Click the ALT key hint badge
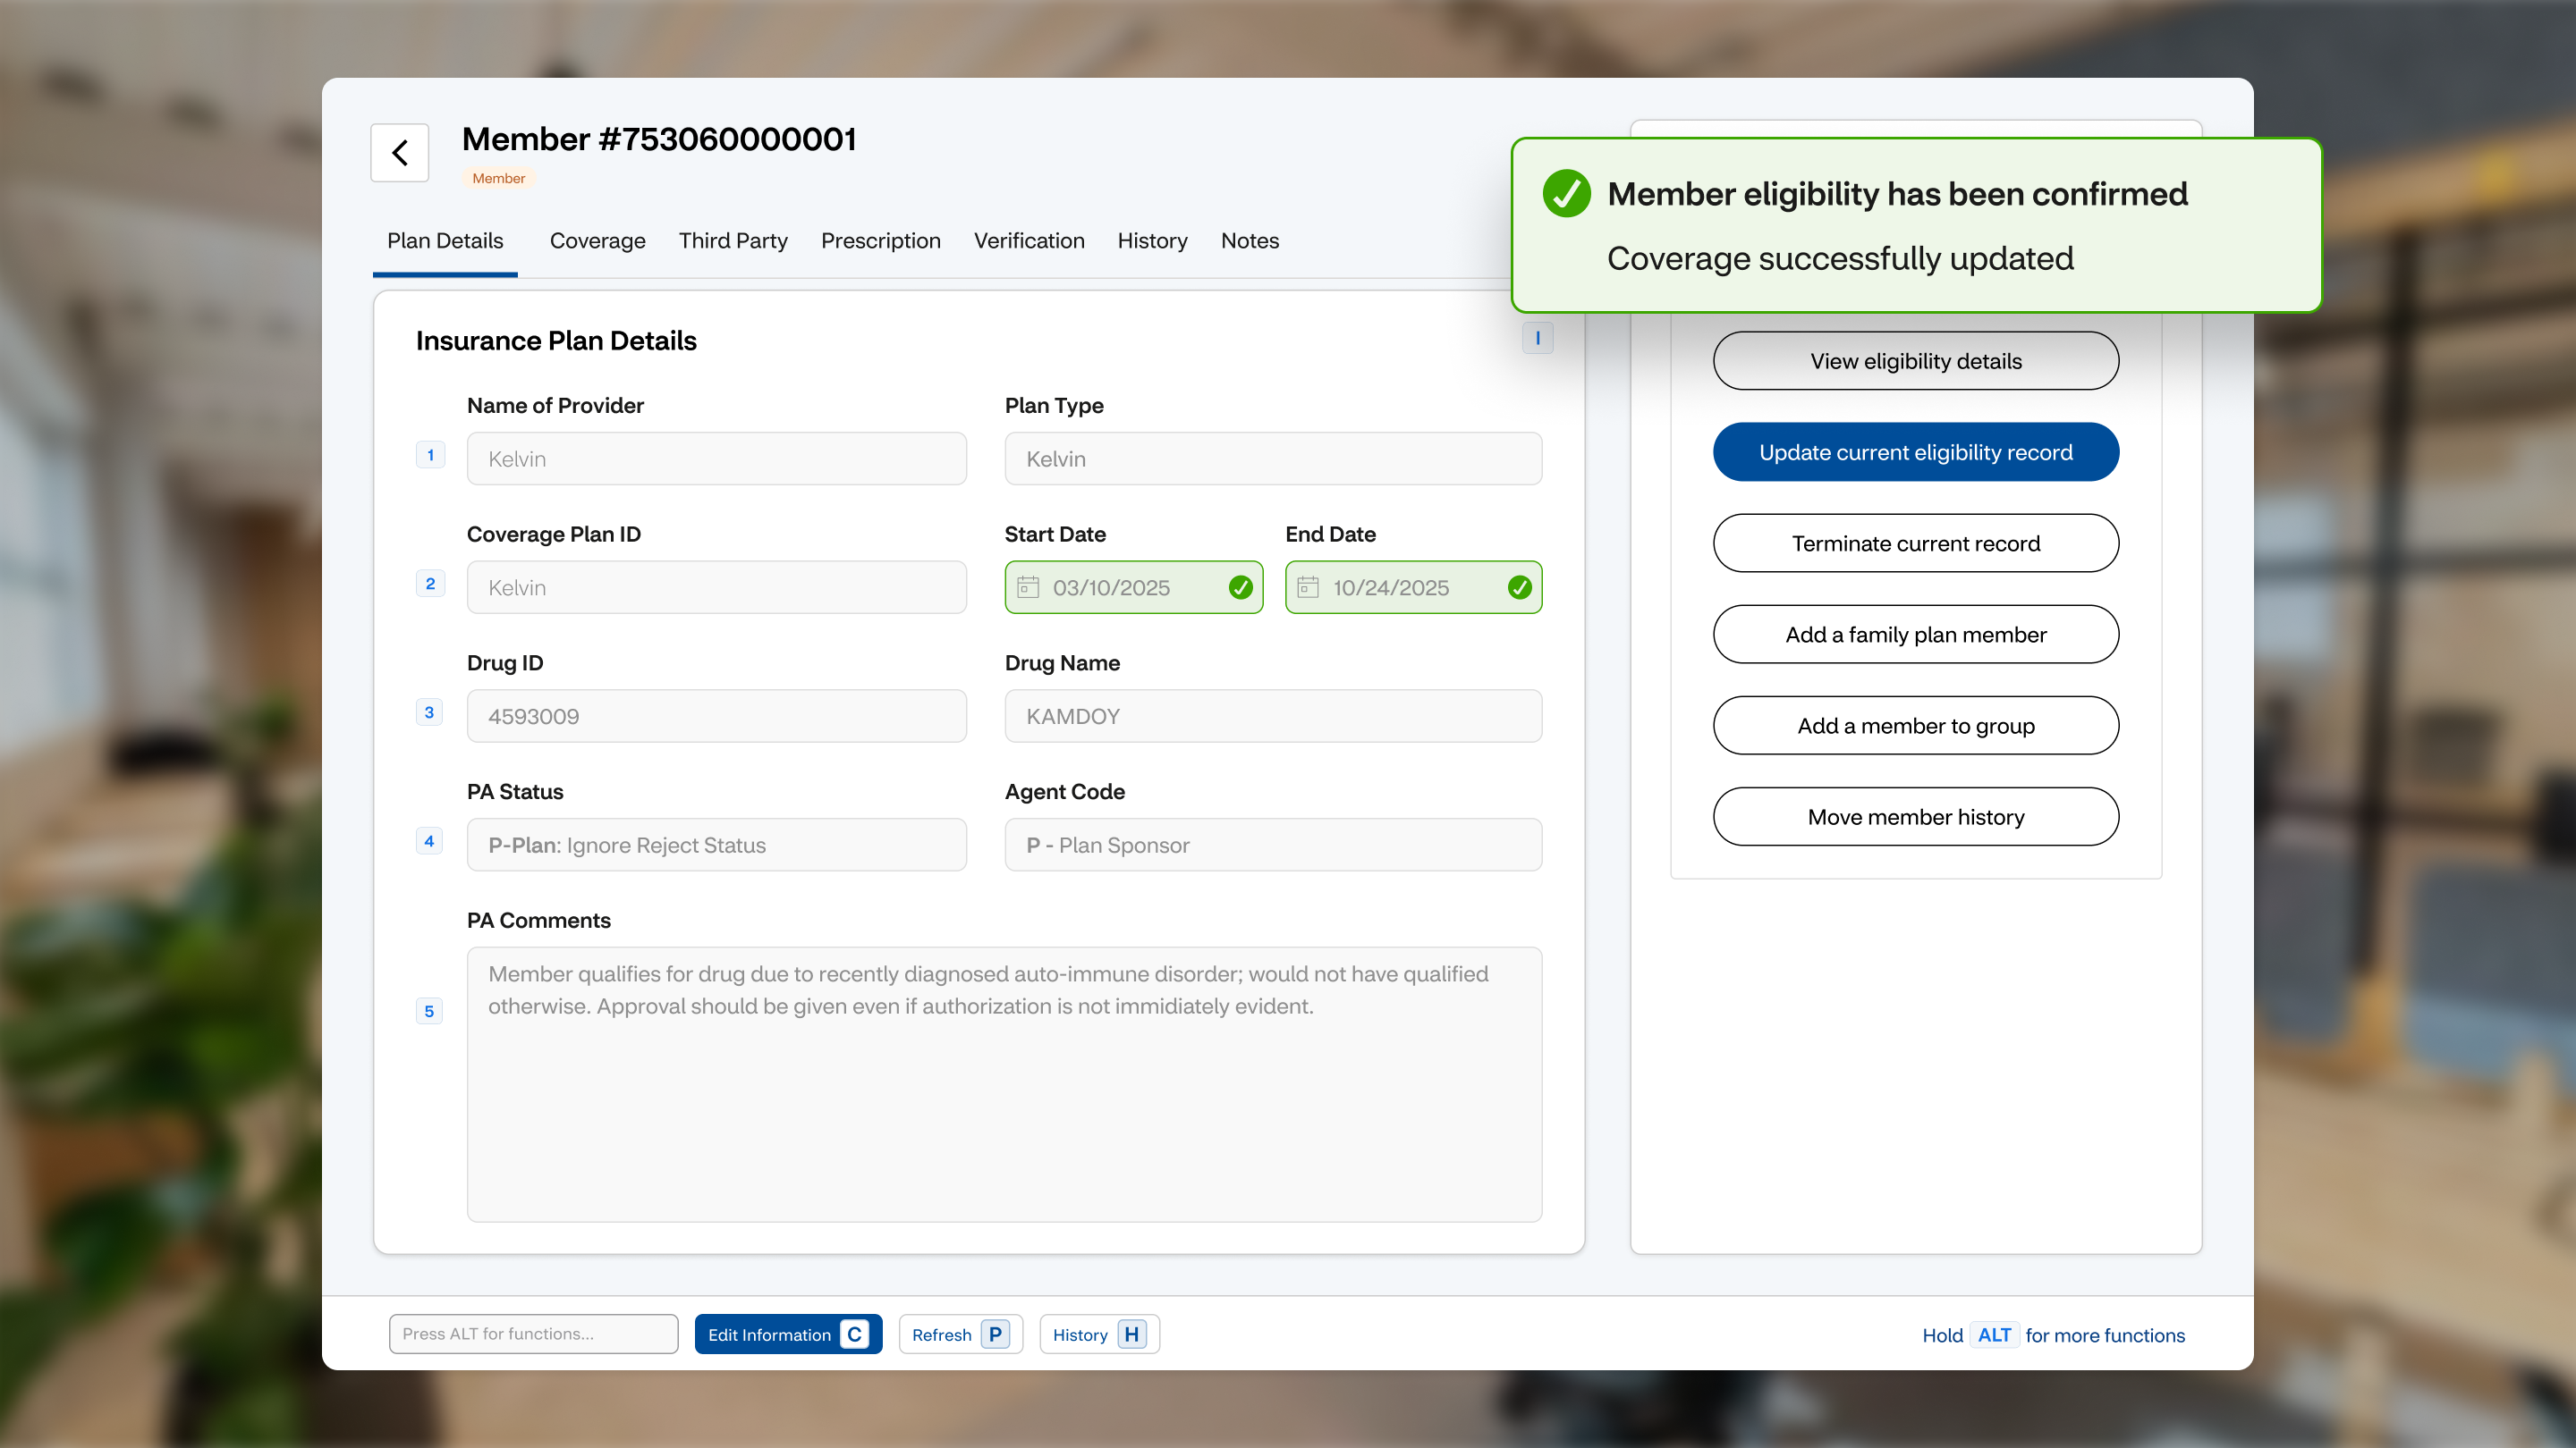 tap(1994, 1335)
